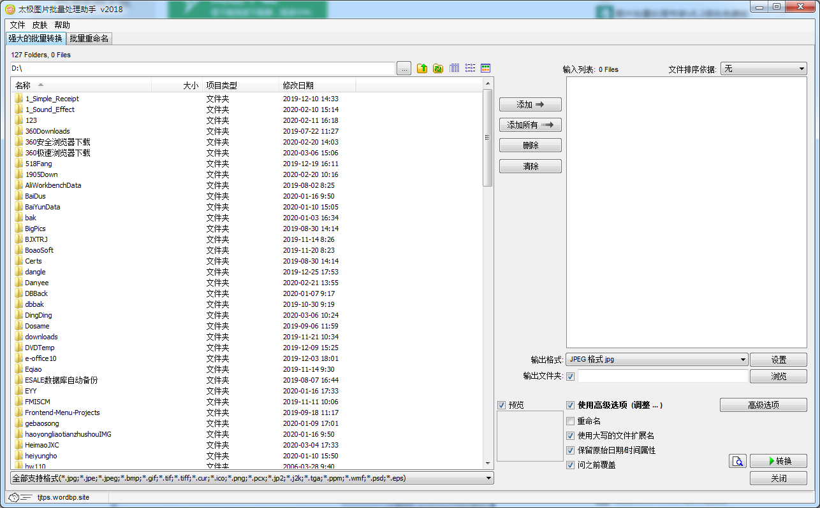
Task: Select the 360Downloads folder icon
Action: 19,131
